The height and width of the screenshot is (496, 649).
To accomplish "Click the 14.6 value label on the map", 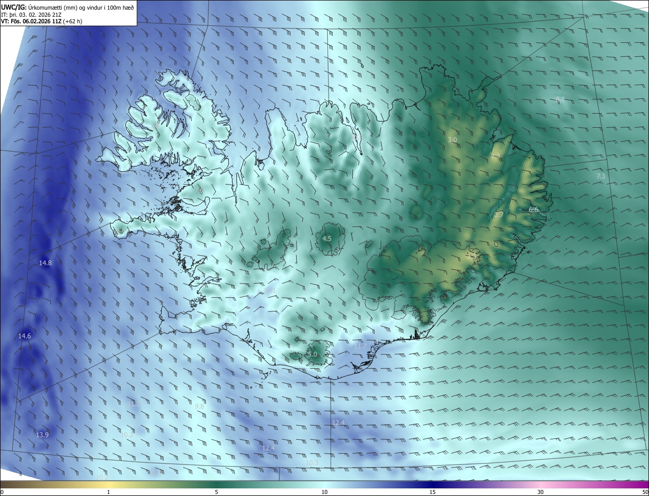I will coord(24,336).
